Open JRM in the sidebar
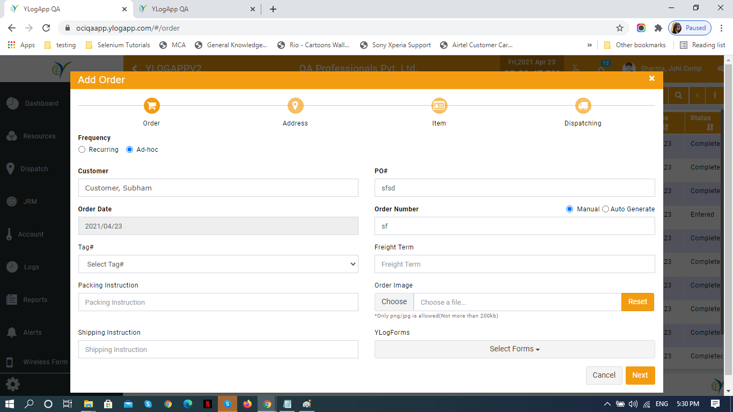This screenshot has width=733, height=412. 21,202
